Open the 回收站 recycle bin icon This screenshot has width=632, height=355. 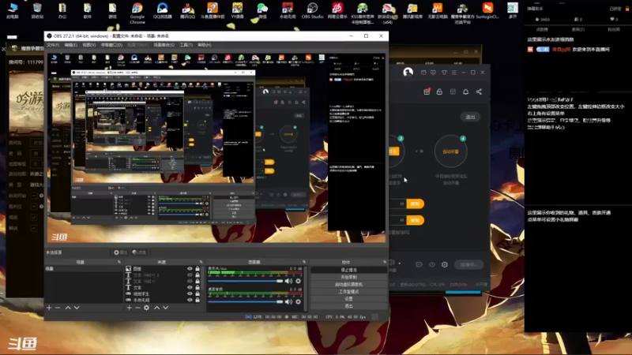point(37,11)
